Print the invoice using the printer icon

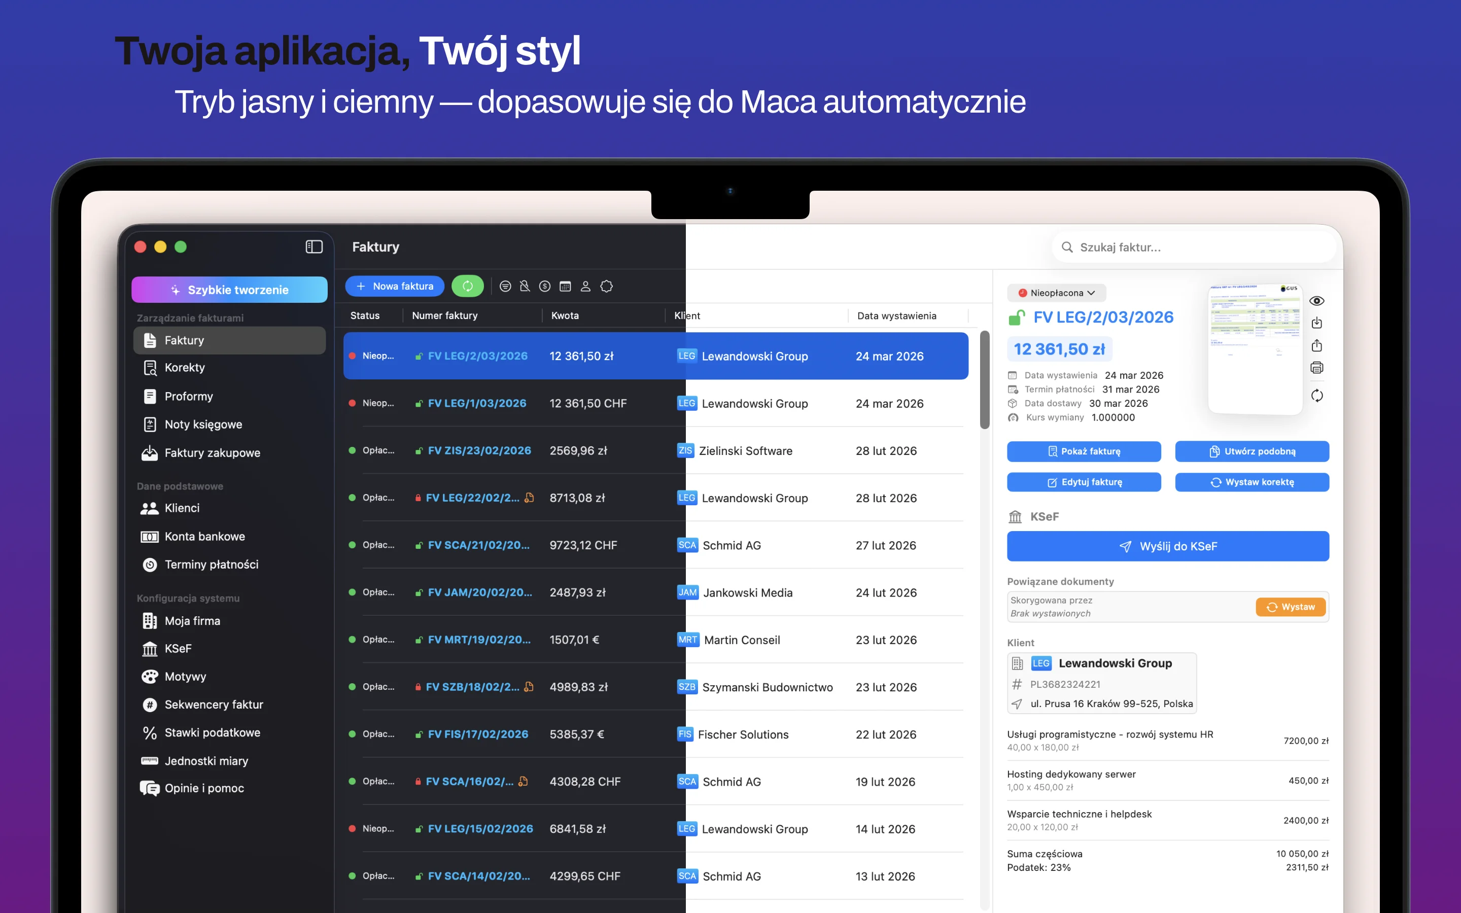(x=1317, y=368)
